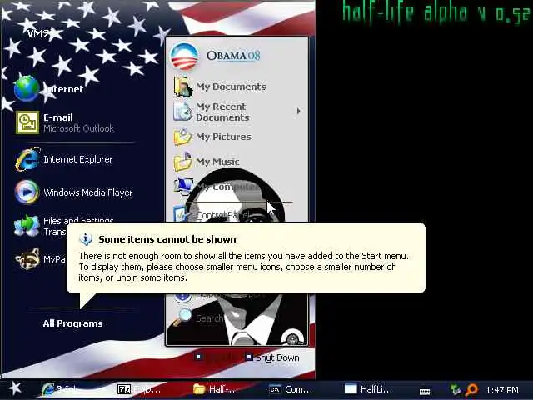The image size is (533, 400).
Task: Click the Log Off button
Action: (216, 357)
